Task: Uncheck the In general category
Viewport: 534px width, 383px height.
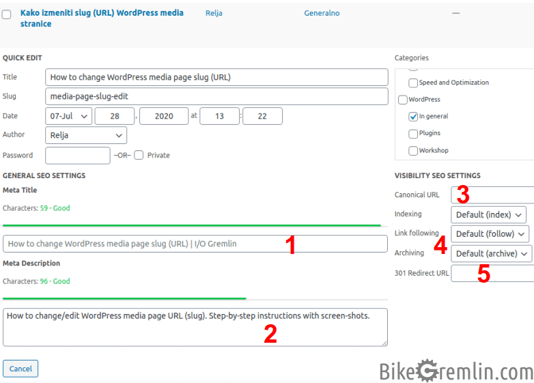Action: (x=413, y=117)
